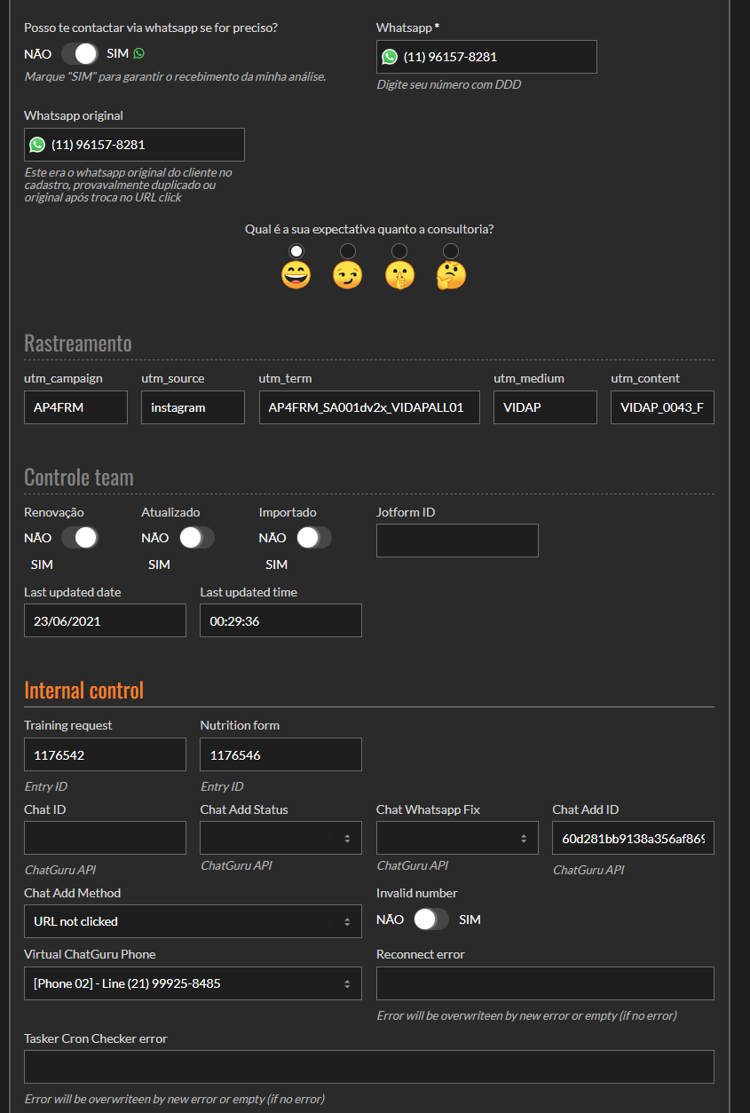Open the Chat Add Status dropdown
The width and height of the screenshot is (750, 1113).
pyautogui.click(x=280, y=838)
